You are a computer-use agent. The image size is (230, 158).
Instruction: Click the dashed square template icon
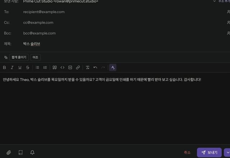(20, 152)
